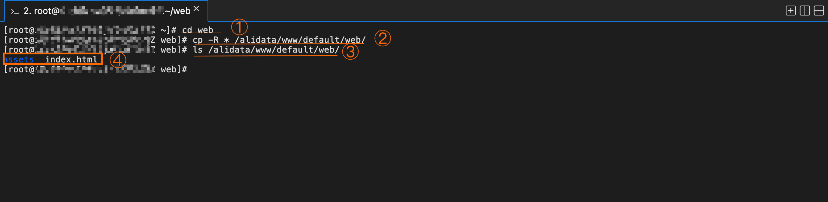Click the plus icon to add a terminal

coord(790,11)
